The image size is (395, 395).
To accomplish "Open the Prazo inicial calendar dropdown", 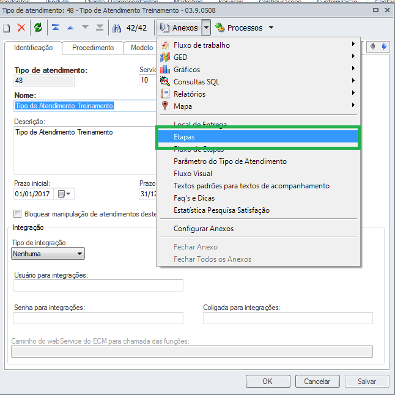I will 64,194.
